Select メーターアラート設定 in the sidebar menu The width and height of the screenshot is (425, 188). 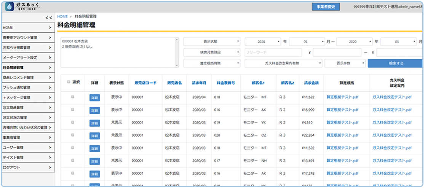coord(27,57)
